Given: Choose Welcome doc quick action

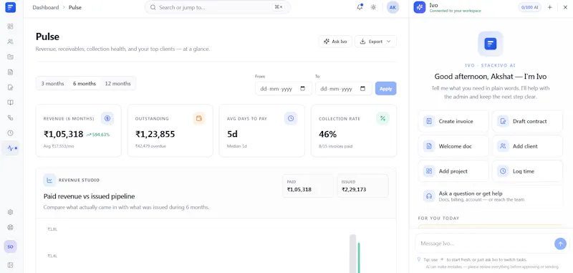Looking at the screenshot, I should pos(453,146).
